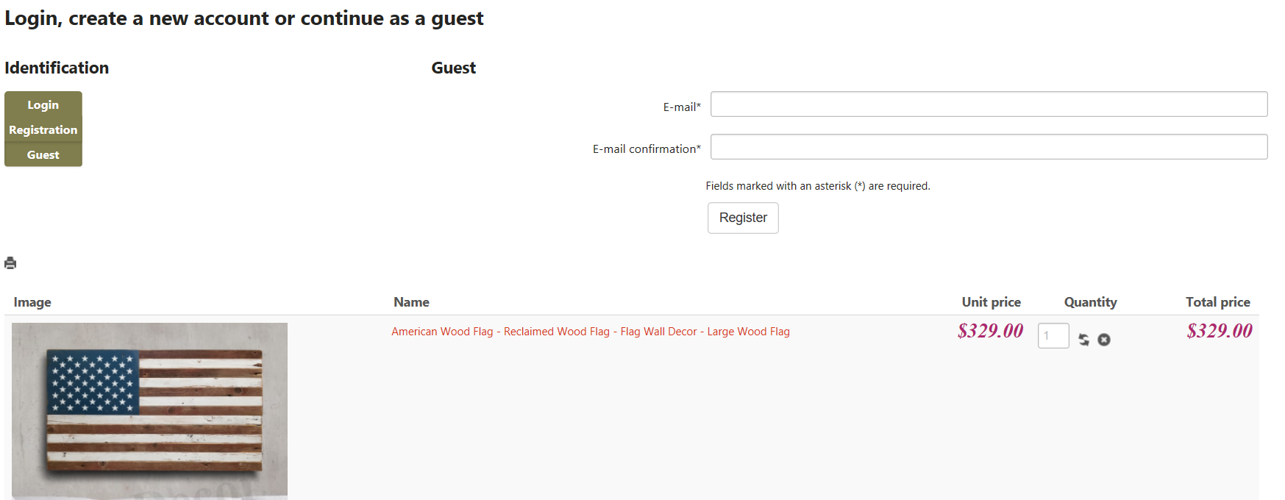Click the refresh quantity icon
Viewport: 1285px width, 500px height.
click(1083, 340)
